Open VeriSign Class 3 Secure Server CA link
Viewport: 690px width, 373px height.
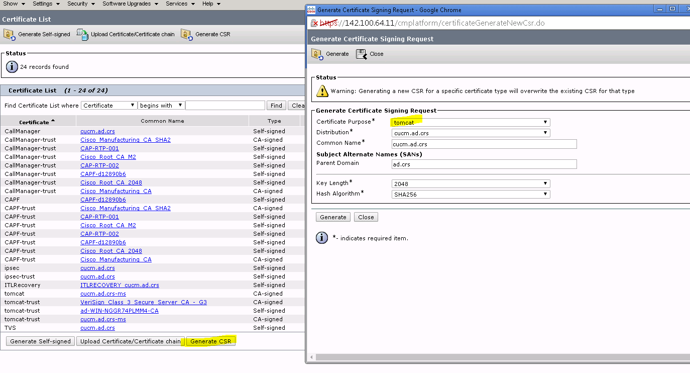pyautogui.click(x=144, y=302)
